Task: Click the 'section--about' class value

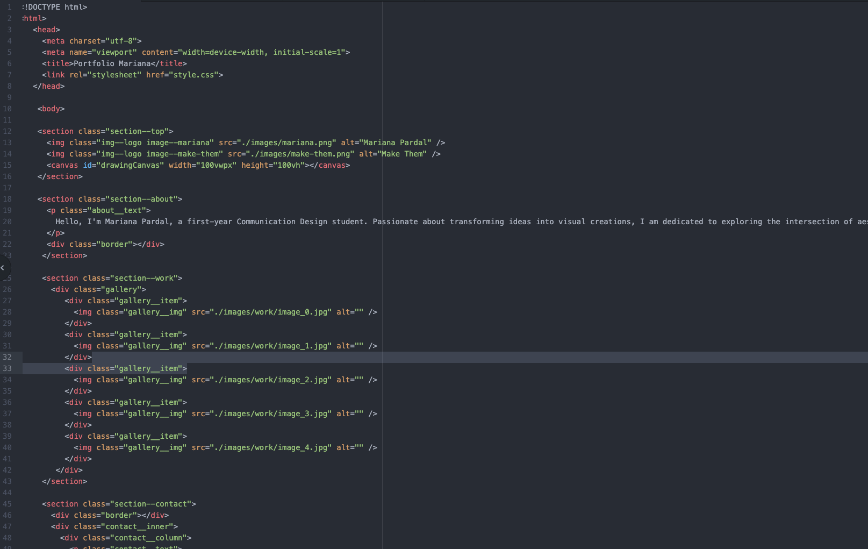Action: click(x=141, y=199)
